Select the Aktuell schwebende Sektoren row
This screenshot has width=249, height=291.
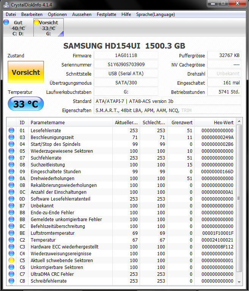point(121,260)
